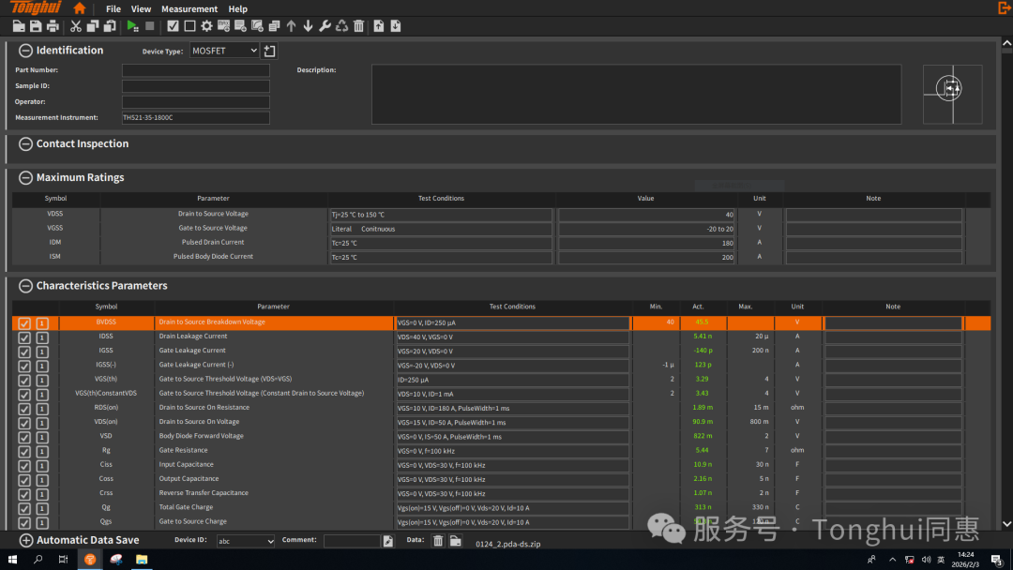Screen dimensions: 1013x570
Task: Collapse the Maximum Ratings section
Action: point(25,178)
